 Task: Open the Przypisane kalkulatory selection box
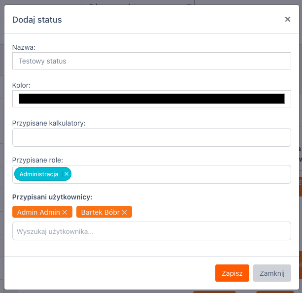[151, 137]
